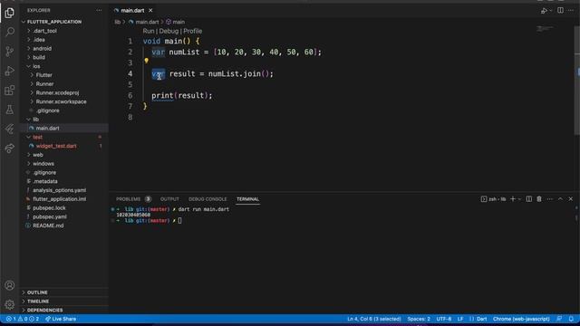Click the run/debug icon in editor title
Viewport: 580px width, 326px height.
pos(544,11)
